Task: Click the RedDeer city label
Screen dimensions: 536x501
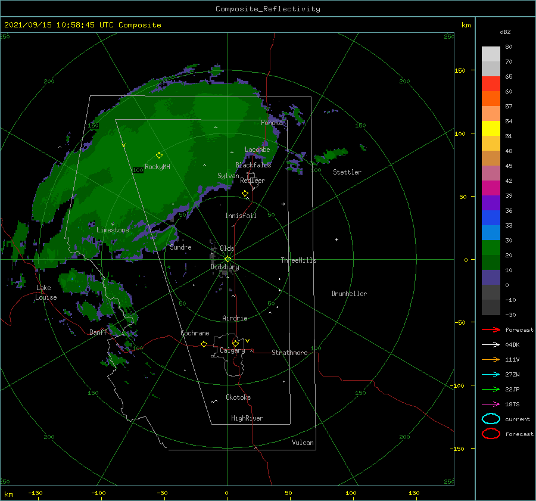Action: click(253, 181)
